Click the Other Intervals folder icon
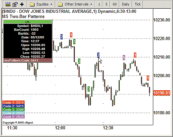Image resolution: width=173 pixels, height=137 pixels. point(60,4)
